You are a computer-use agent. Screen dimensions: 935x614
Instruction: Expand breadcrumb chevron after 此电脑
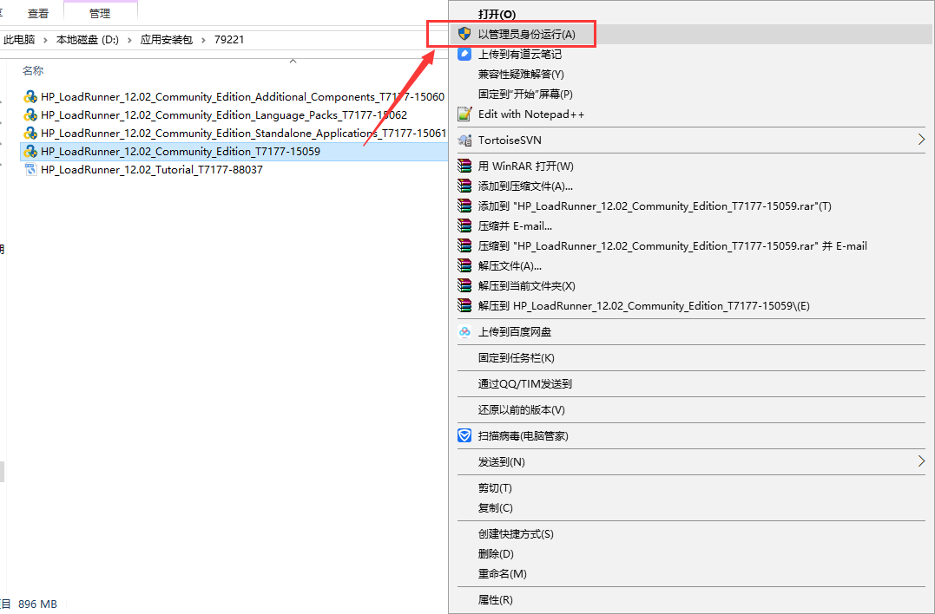click(x=45, y=40)
